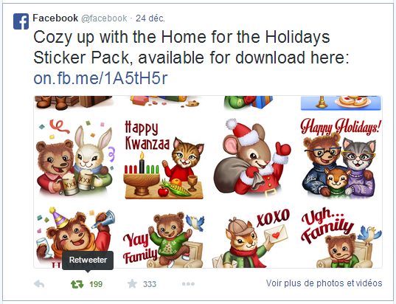Click the bear and bunny toasting sticker
Image resolution: width=396 pixels, height=304 pixels.
(74, 158)
